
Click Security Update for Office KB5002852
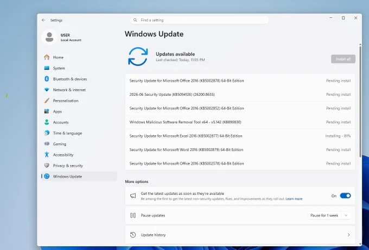coord(240,108)
